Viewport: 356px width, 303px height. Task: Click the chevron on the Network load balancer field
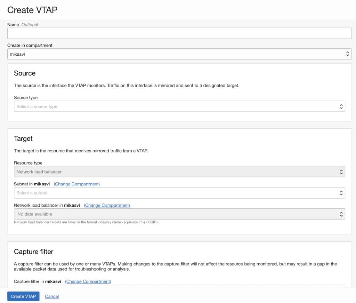(341, 214)
